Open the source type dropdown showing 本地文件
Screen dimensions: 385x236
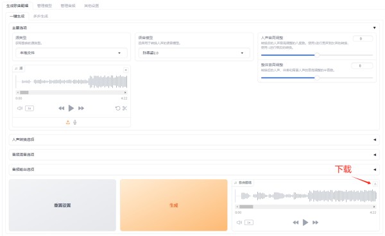pos(71,53)
